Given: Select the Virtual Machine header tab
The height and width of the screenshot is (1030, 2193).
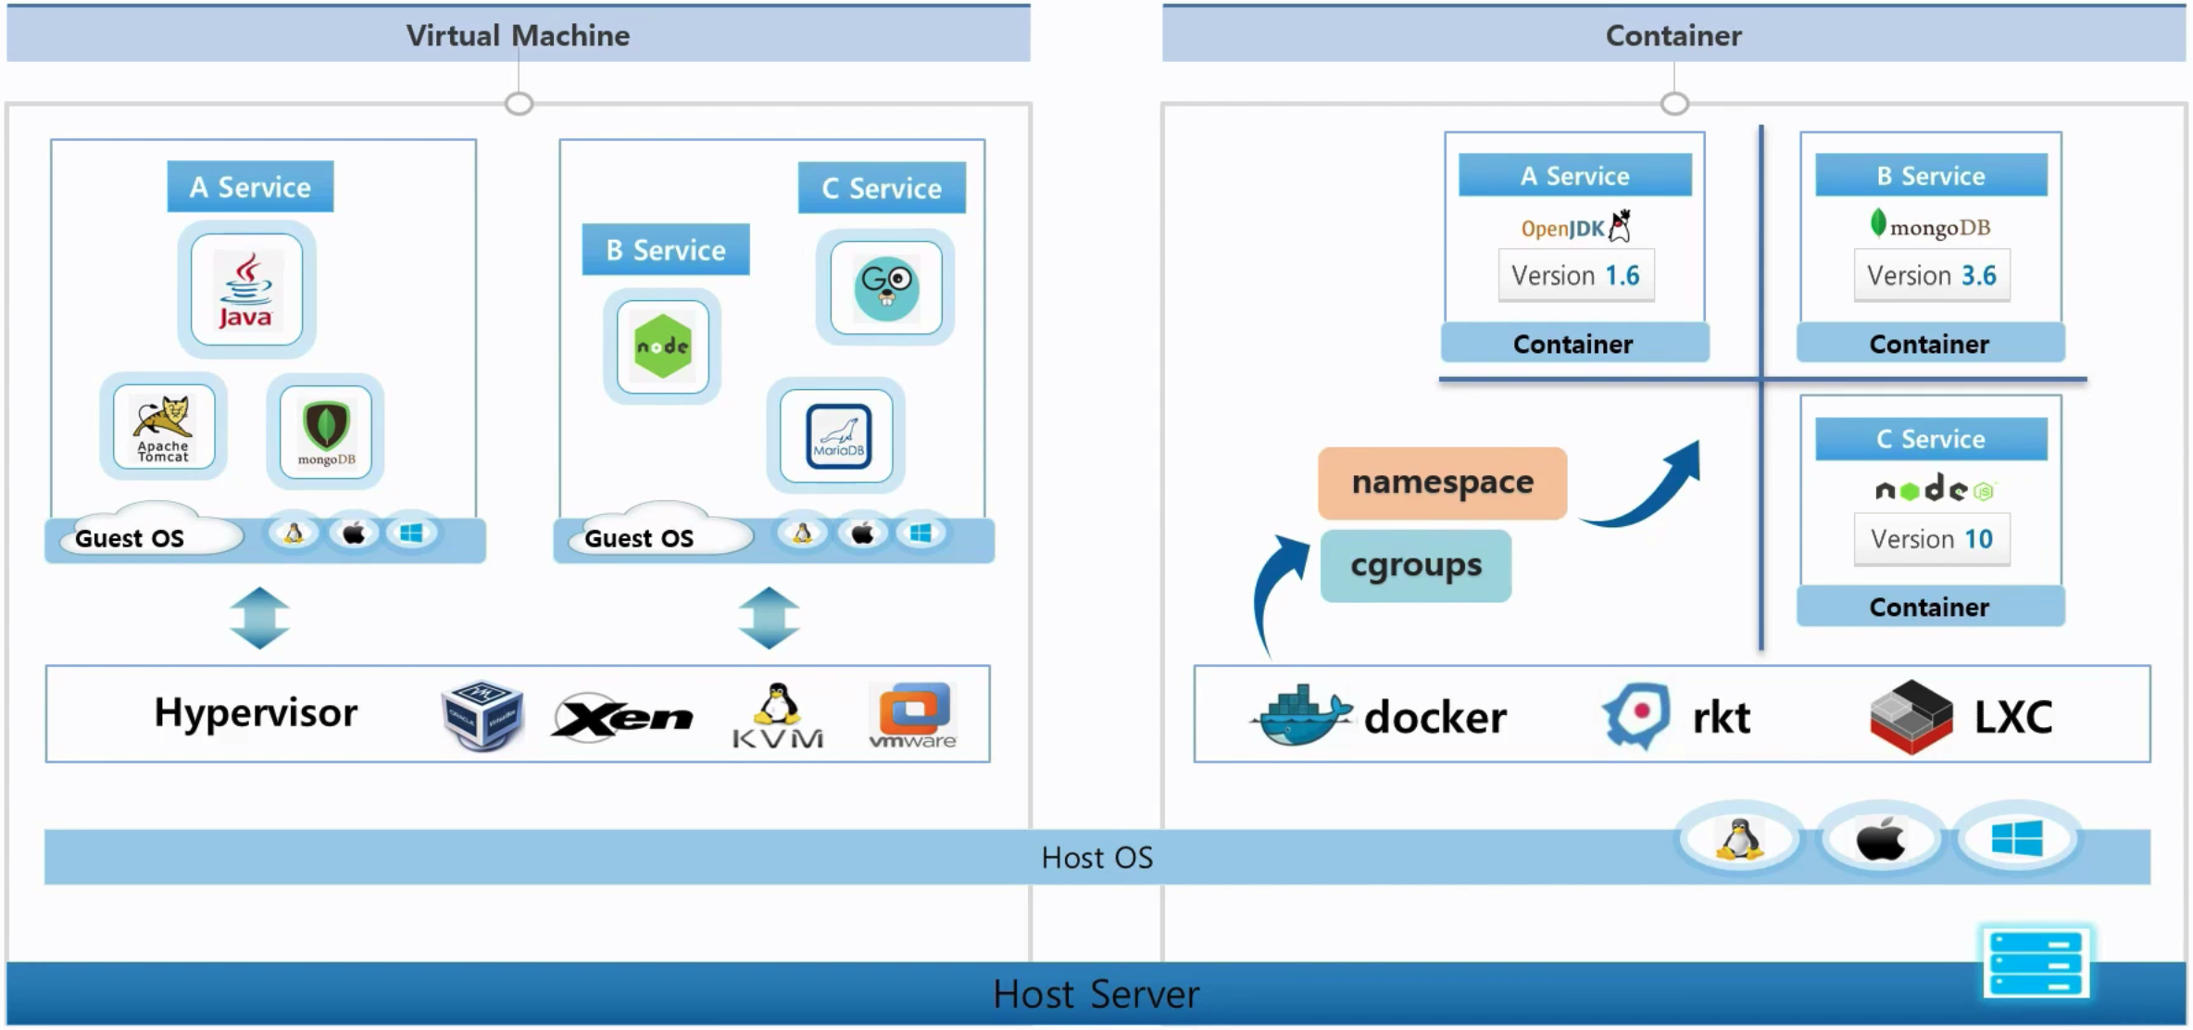Looking at the screenshot, I should point(518,35).
